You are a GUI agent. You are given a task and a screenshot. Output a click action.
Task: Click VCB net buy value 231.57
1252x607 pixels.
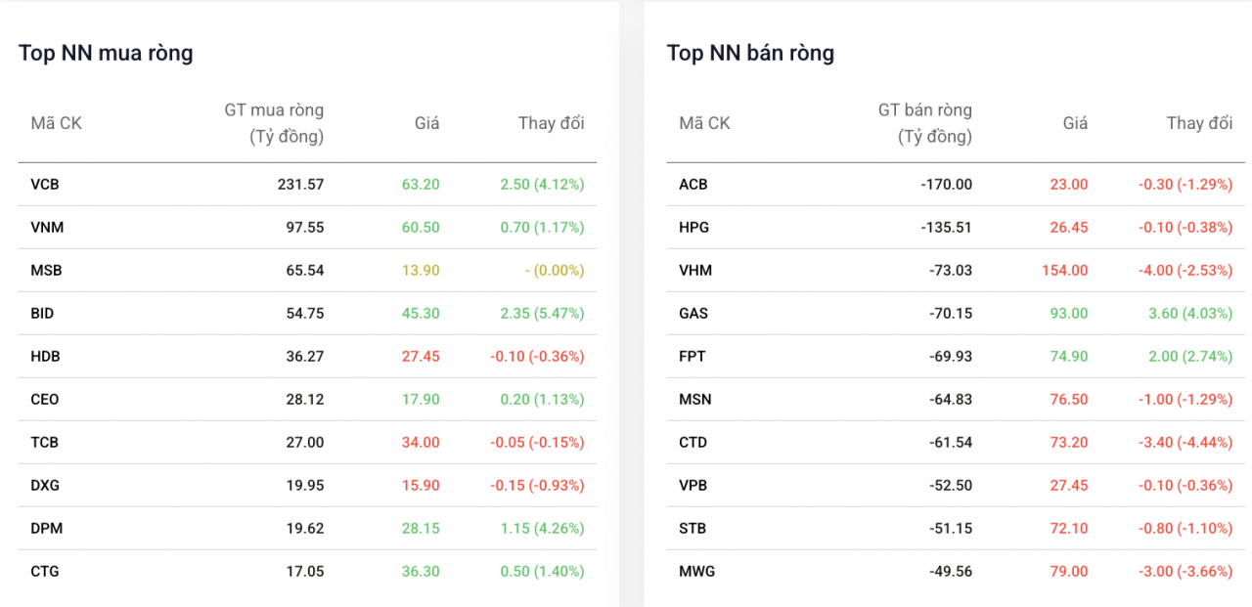300,184
